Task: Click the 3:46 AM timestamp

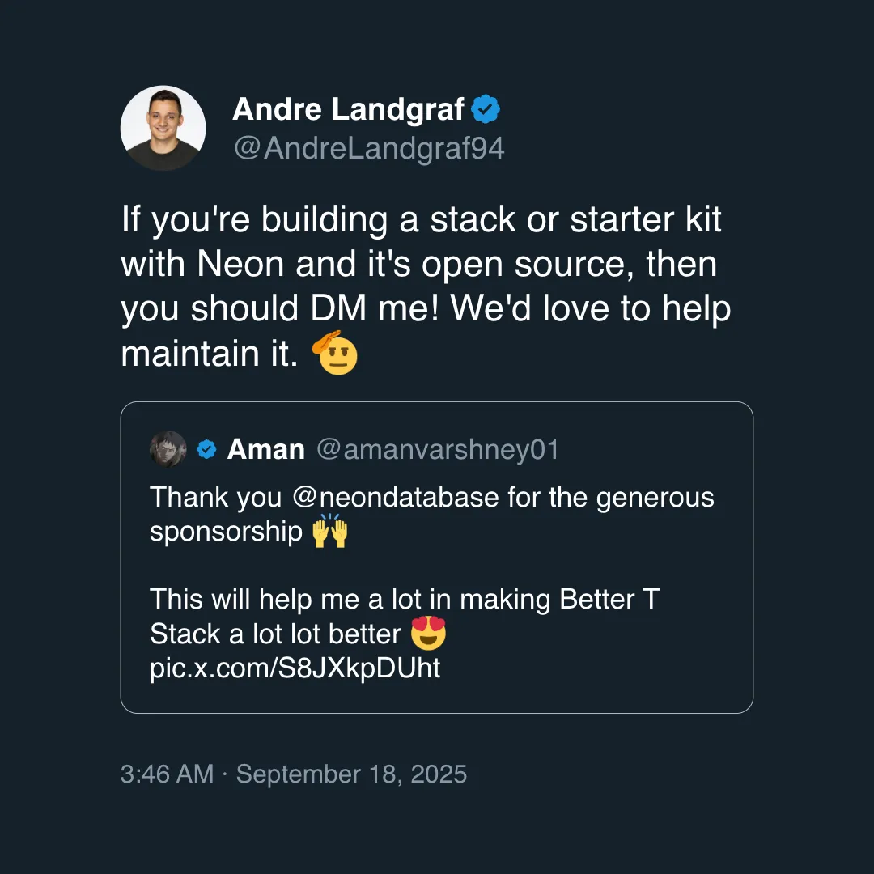Action: pos(167,774)
